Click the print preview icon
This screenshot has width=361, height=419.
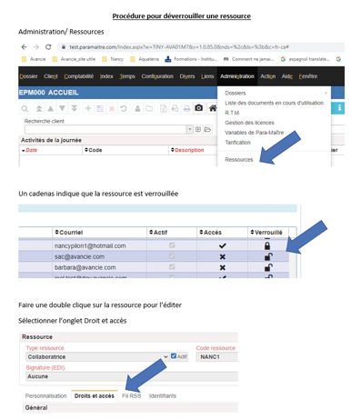click(x=175, y=108)
